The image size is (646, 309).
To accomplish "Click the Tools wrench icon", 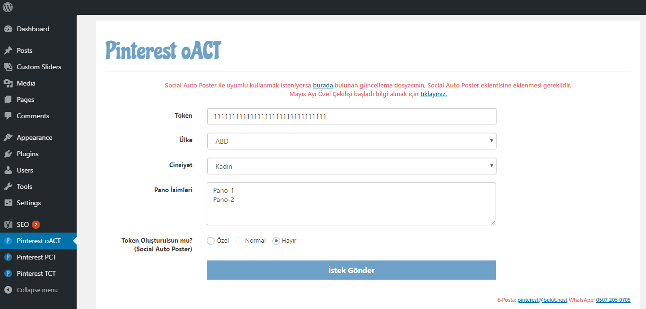I will click(8, 186).
